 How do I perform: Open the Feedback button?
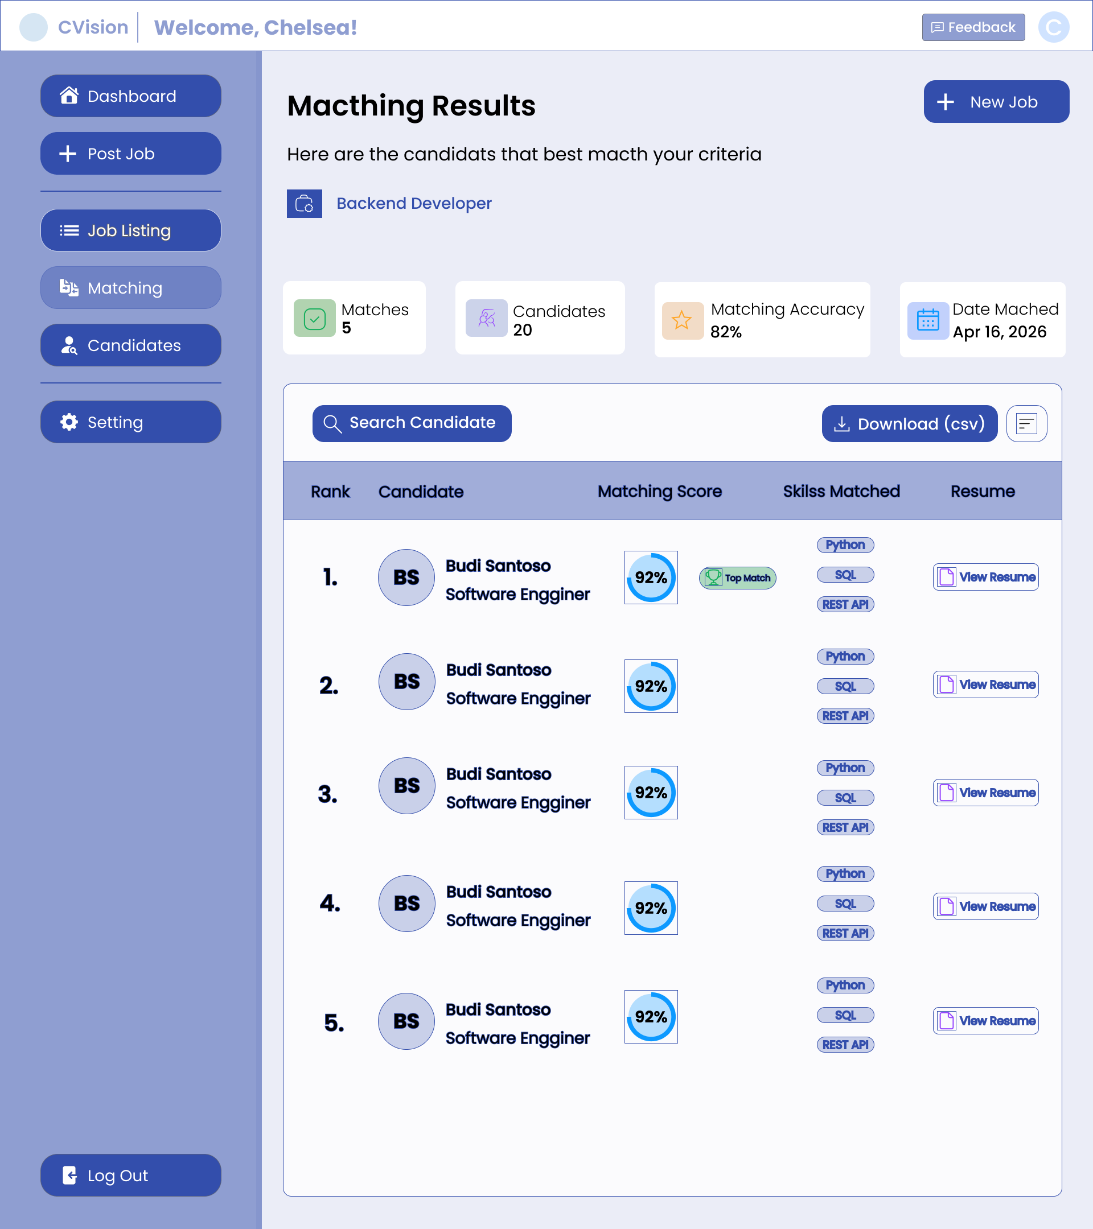click(973, 27)
